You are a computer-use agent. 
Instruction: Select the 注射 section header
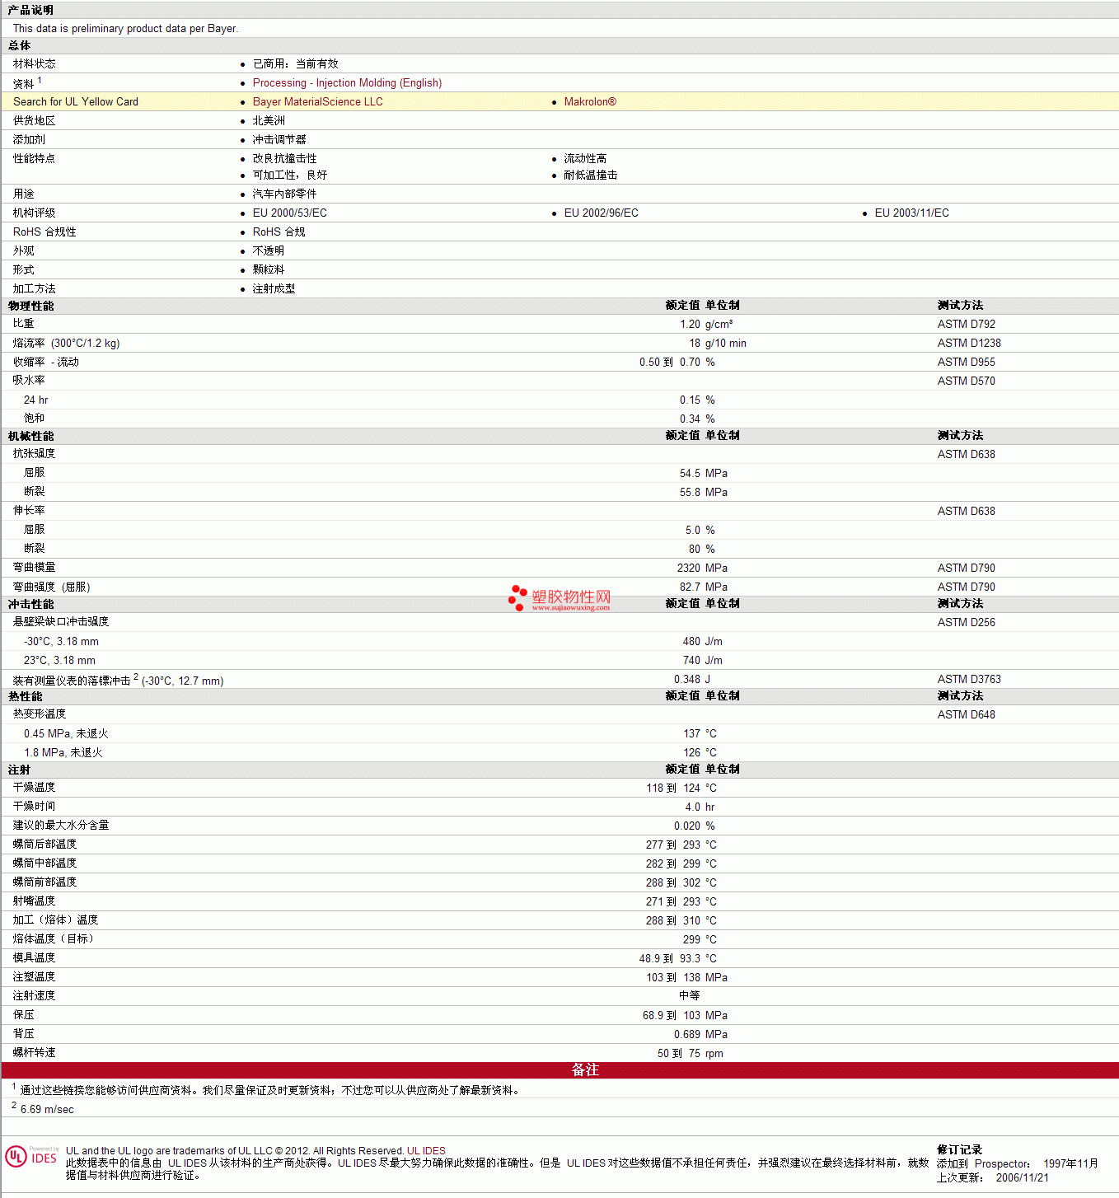[x=19, y=770]
